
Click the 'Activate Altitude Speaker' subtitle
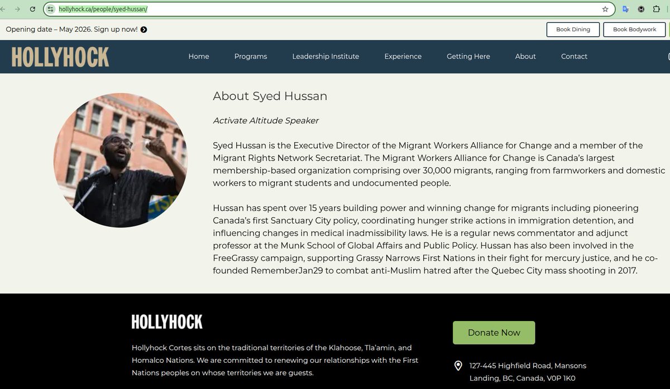tap(266, 120)
